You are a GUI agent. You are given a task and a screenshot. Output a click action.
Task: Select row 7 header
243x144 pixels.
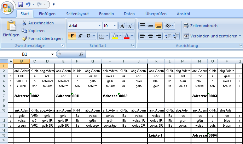4,96
